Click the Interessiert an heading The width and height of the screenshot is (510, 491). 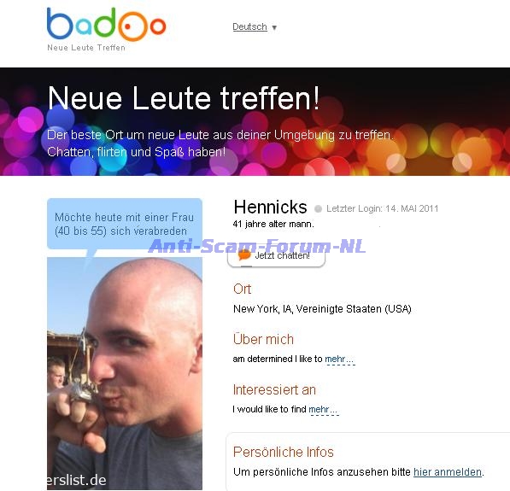coord(274,389)
